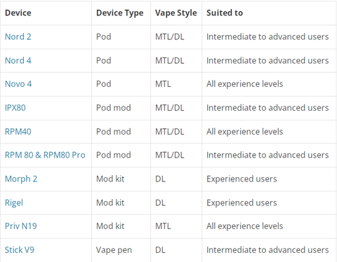
Task: Click Experienced users text in Morph 2 row
Action: point(242,179)
